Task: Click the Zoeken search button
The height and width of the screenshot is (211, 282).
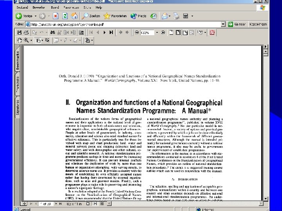Action: 90,16
